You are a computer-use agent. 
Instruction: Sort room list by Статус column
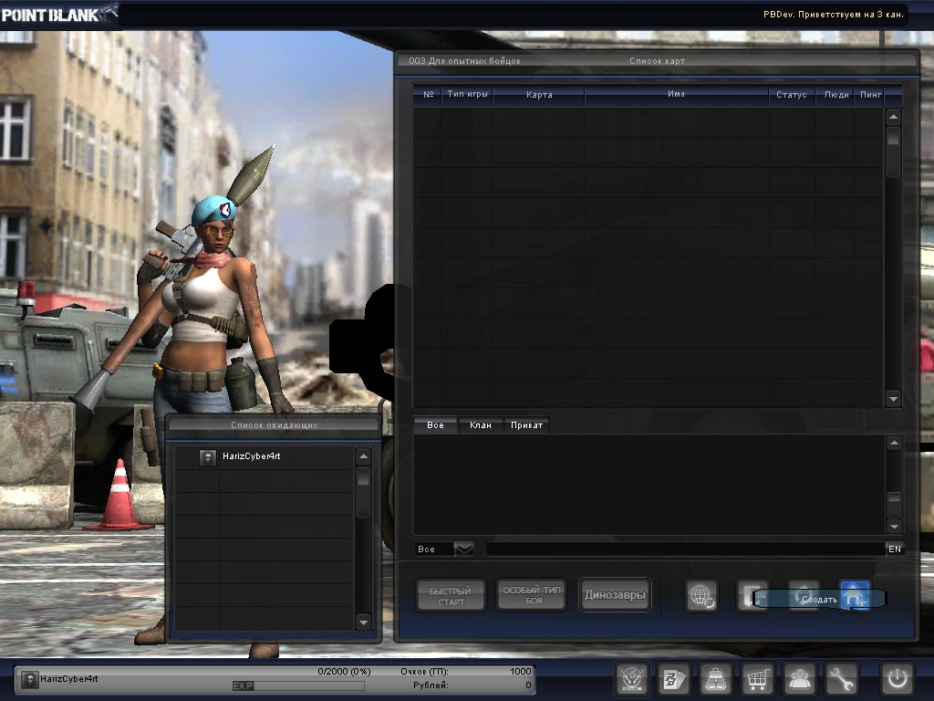pyautogui.click(x=792, y=94)
